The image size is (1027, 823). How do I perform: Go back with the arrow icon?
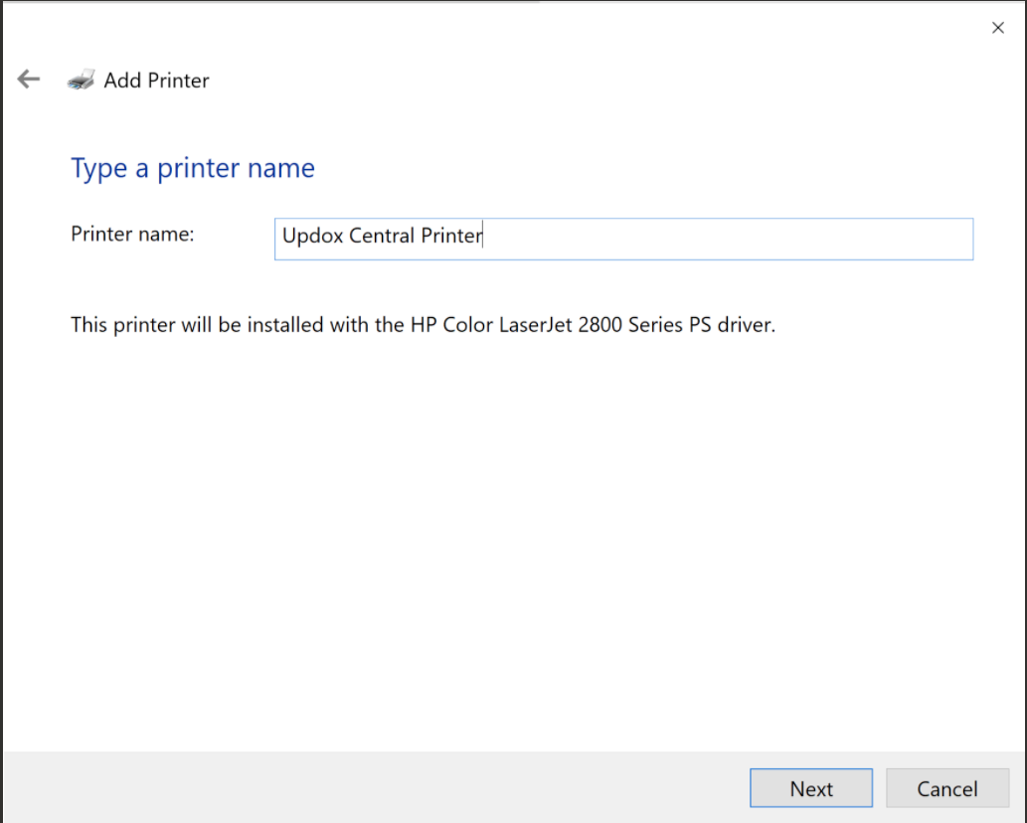pyautogui.click(x=28, y=80)
